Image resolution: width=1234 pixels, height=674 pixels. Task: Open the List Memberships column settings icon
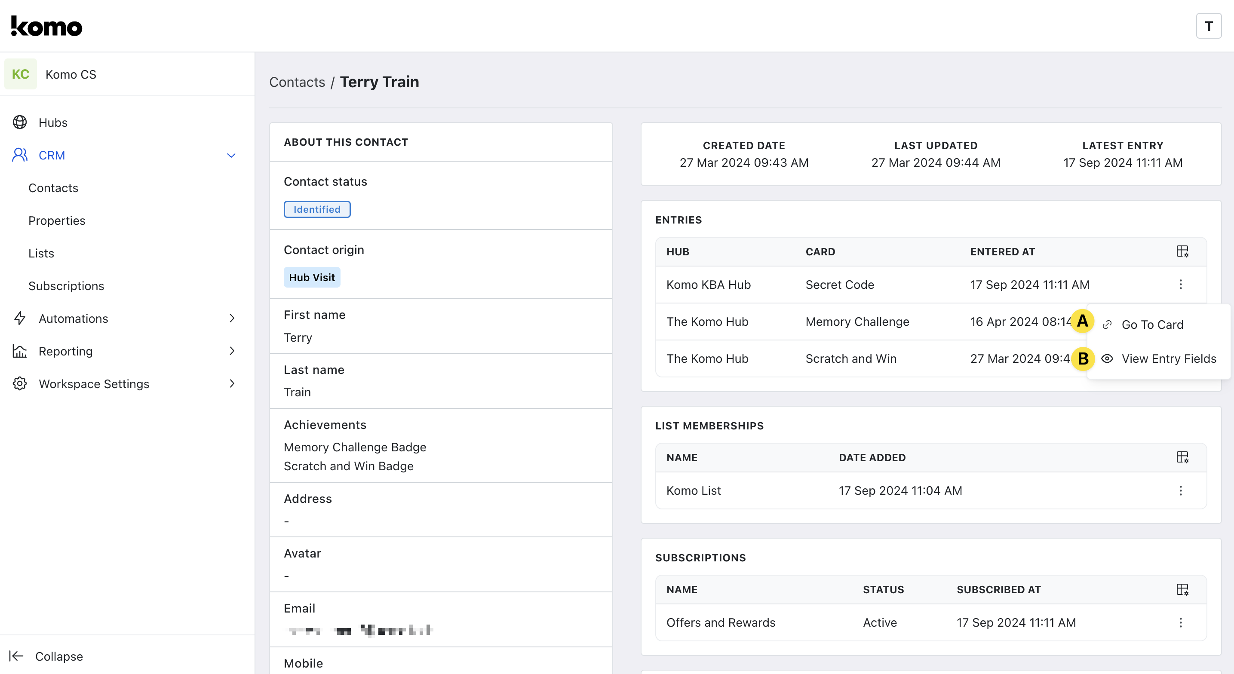coord(1182,457)
